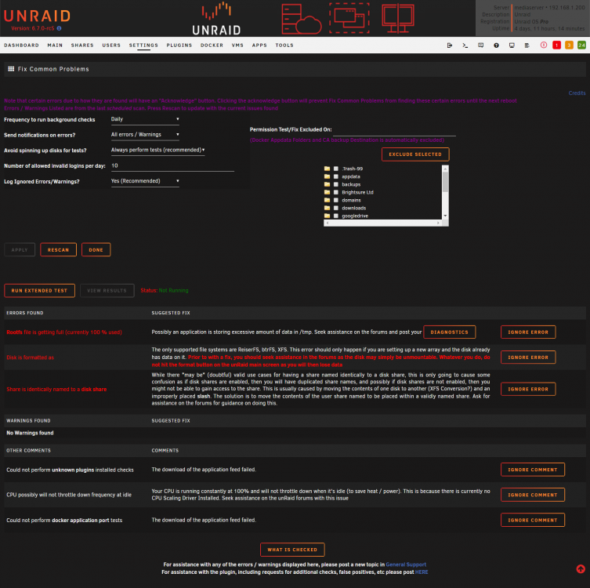Open the system log icon
The image size is (590, 588).
[x=527, y=45]
